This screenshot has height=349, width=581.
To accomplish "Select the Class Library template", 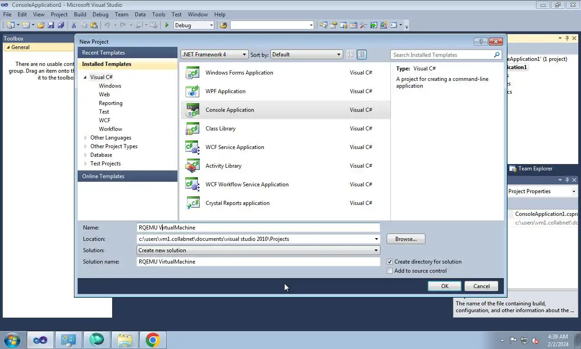I will pyautogui.click(x=285, y=129).
